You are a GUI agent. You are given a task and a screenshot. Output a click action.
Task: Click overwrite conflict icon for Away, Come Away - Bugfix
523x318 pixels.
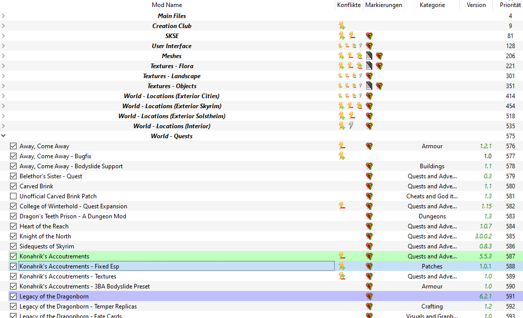coord(342,156)
